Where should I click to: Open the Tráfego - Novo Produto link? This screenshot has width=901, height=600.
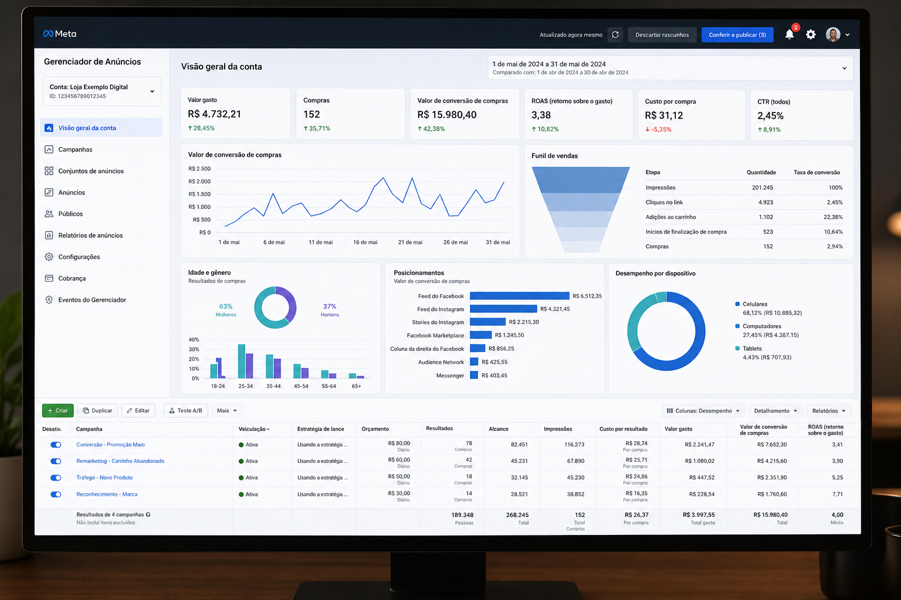pyautogui.click(x=104, y=478)
